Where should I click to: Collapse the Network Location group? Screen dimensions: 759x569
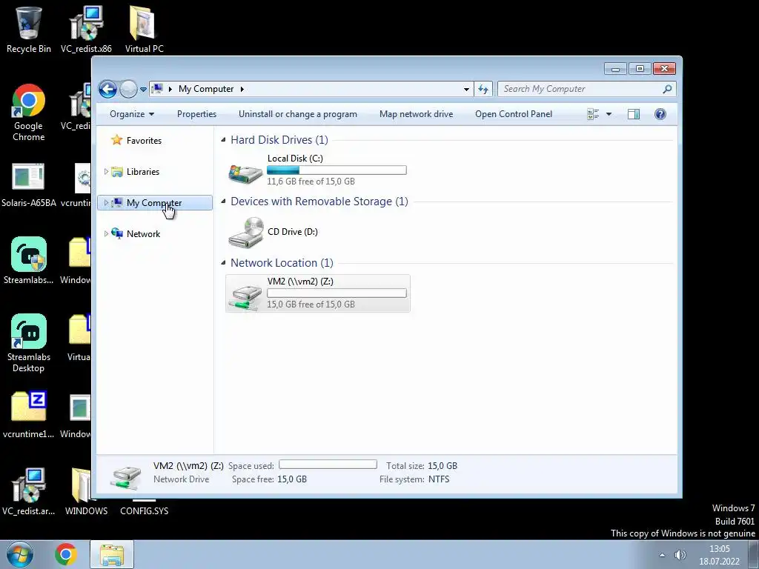click(223, 263)
